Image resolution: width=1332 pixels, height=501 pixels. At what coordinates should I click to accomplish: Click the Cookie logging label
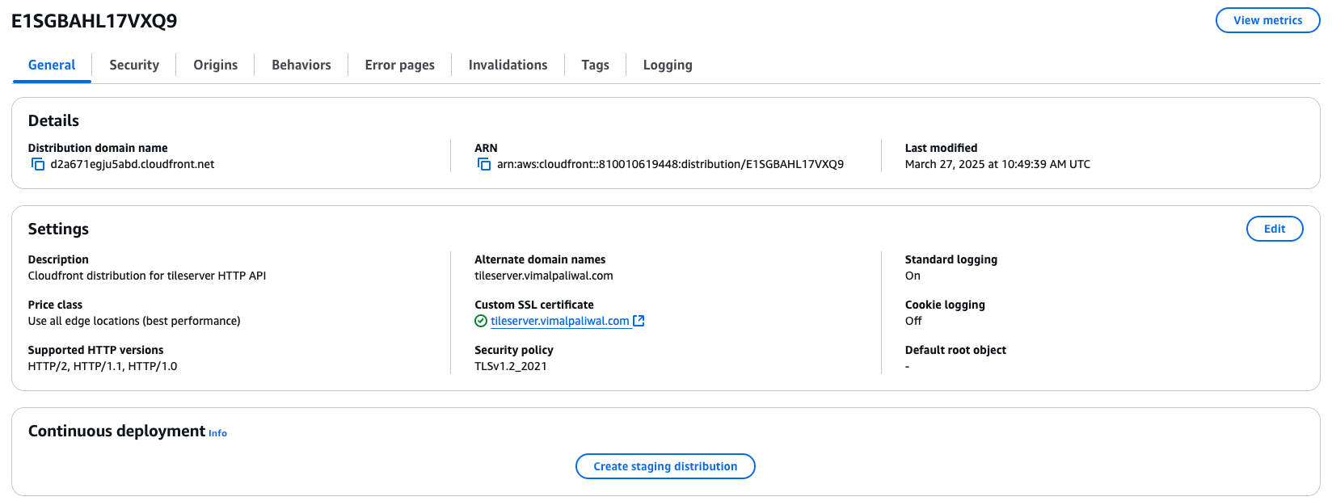(x=945, y=305)
